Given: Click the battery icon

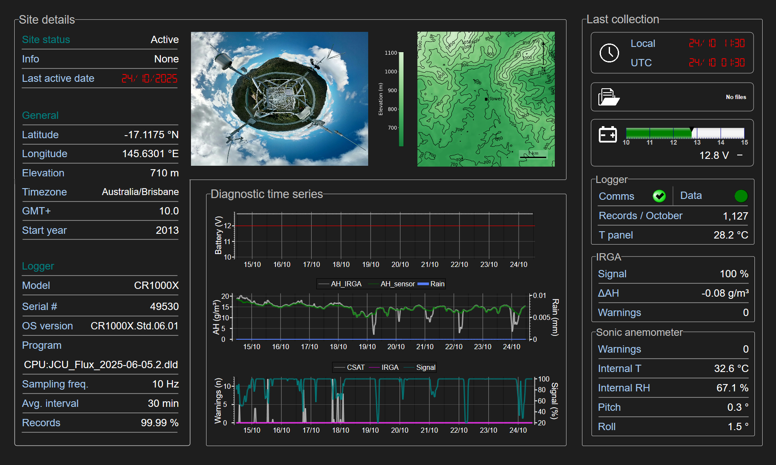Looking at the screenshot, I should pyautogui.click(x=608, y=135).
